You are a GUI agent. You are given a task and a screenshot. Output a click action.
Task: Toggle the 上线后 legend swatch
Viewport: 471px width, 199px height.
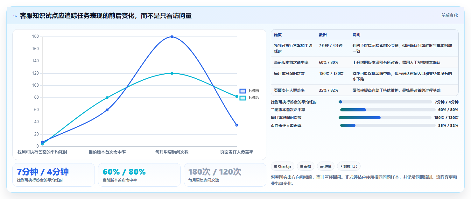(243, 98)
